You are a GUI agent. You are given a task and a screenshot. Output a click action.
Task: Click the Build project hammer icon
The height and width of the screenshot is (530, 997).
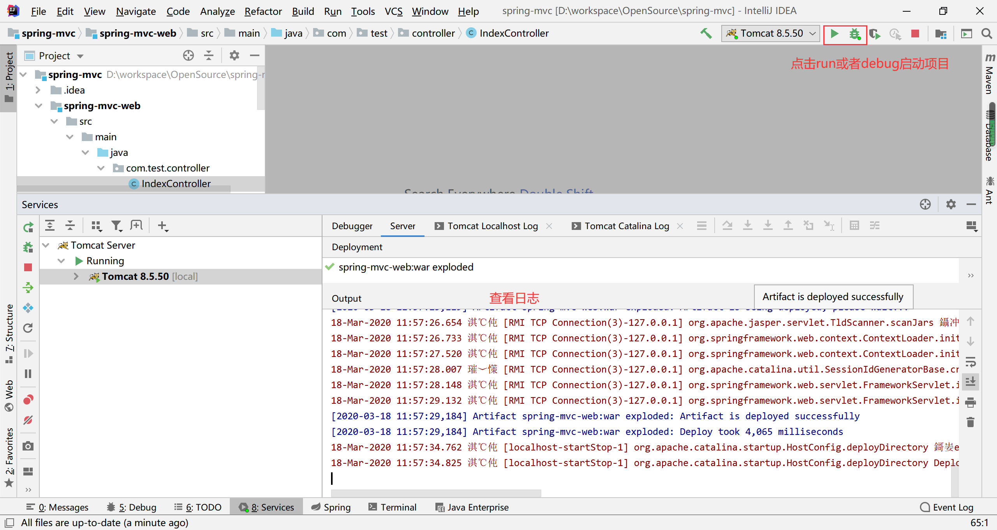[706, 34]
